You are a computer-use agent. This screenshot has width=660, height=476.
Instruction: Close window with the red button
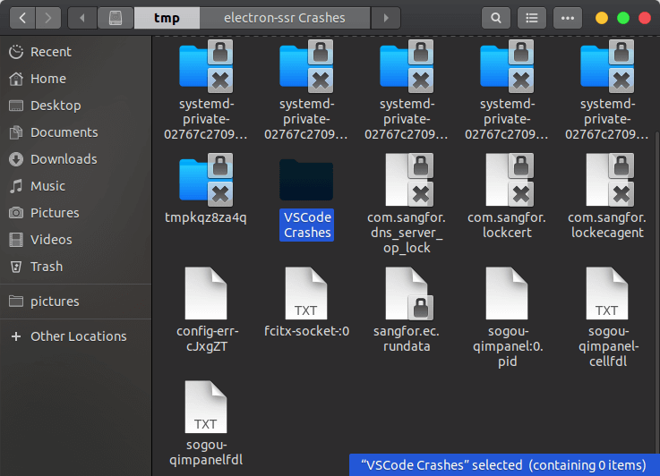pos(645,18)
